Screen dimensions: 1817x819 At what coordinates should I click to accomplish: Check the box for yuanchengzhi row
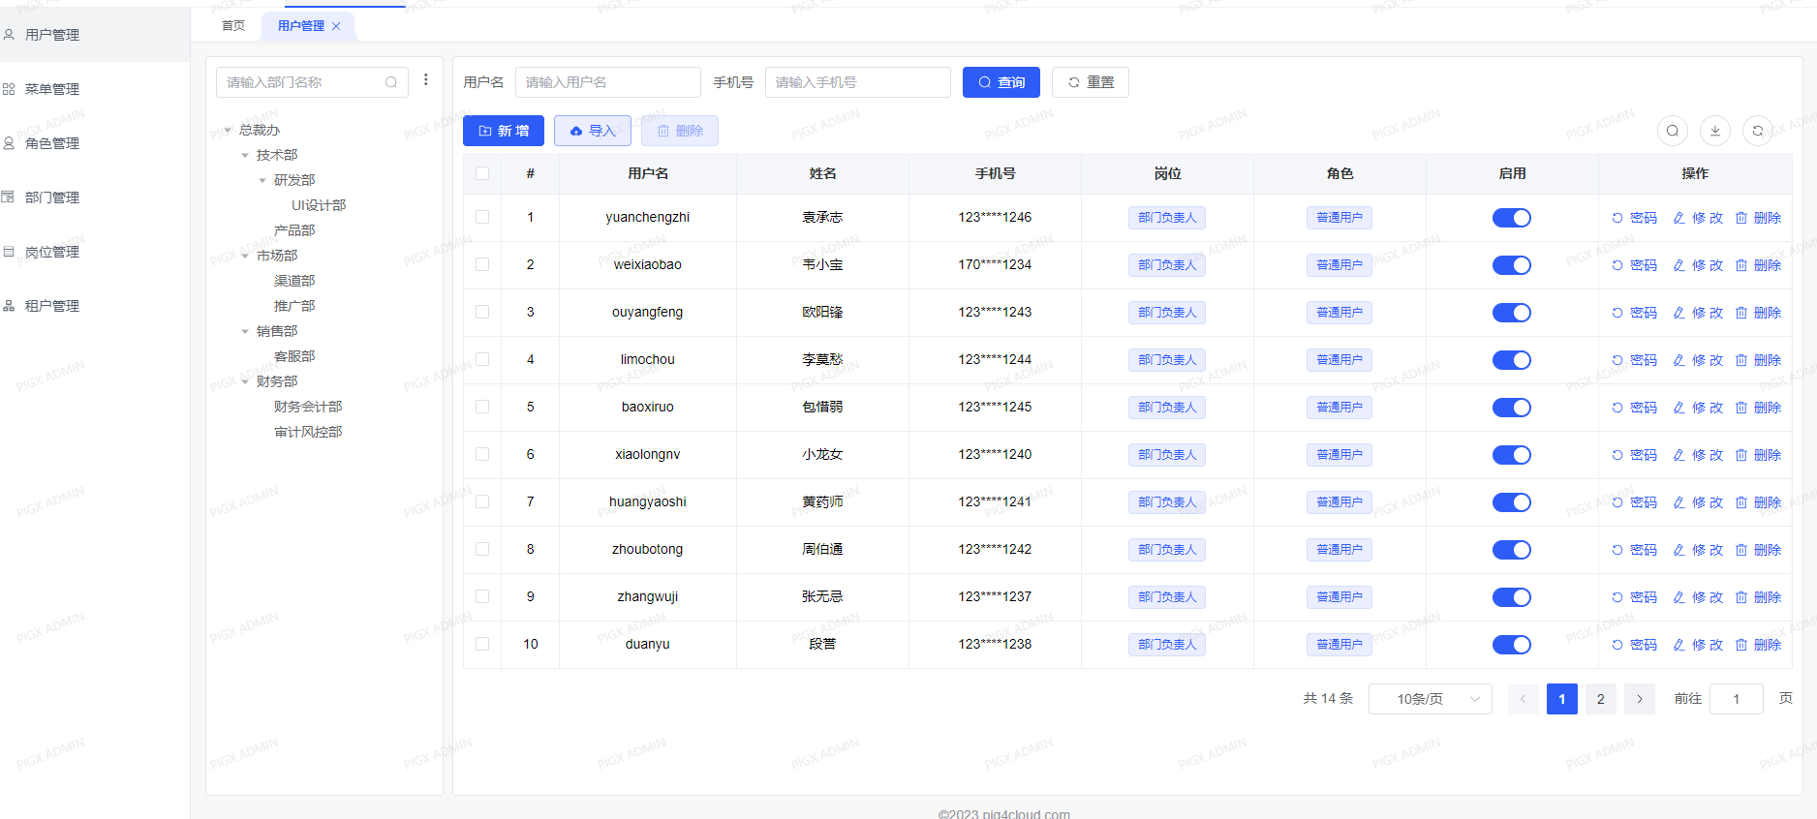tap(482, 217)
